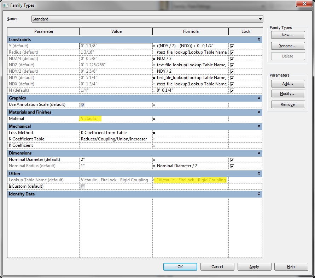Toggle lock for Nominal Diameter parameter
This screenshot has width=315, height=278.
pos(232,160)
